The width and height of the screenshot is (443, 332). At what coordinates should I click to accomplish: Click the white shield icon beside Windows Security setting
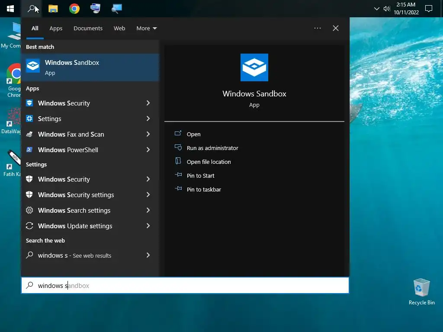tap(29, 179)
